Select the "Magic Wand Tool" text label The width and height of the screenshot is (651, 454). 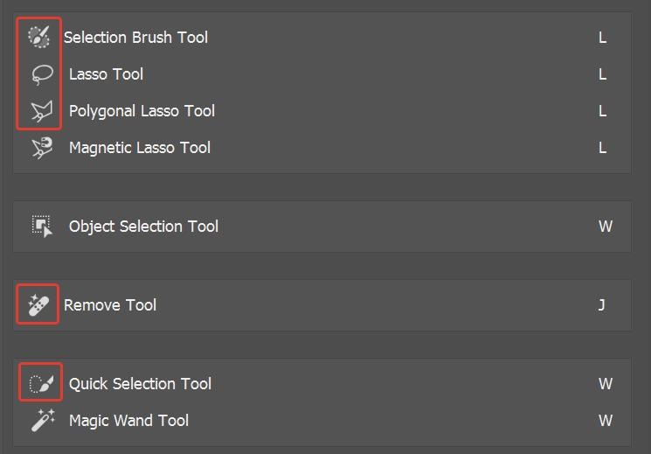128,421
